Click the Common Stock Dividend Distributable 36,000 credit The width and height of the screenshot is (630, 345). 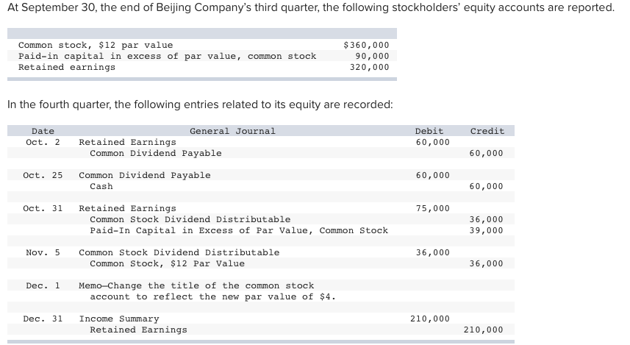486,219
